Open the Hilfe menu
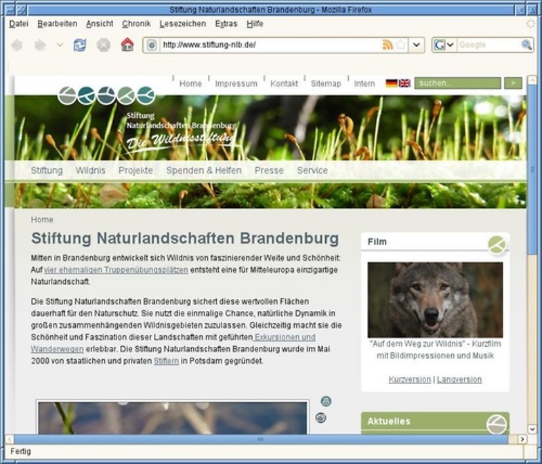 pos(255,24)
